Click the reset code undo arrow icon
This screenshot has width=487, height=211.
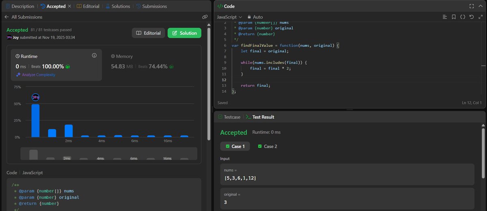tap(472, 17)
